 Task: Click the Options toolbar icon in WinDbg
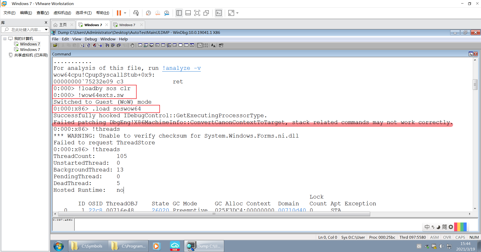click(221, 45)
